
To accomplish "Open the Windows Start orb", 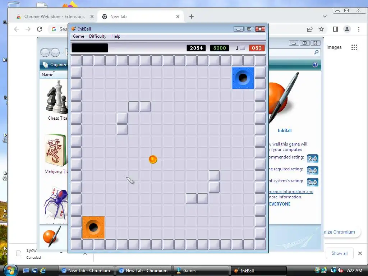I will [x=10, y=270].
